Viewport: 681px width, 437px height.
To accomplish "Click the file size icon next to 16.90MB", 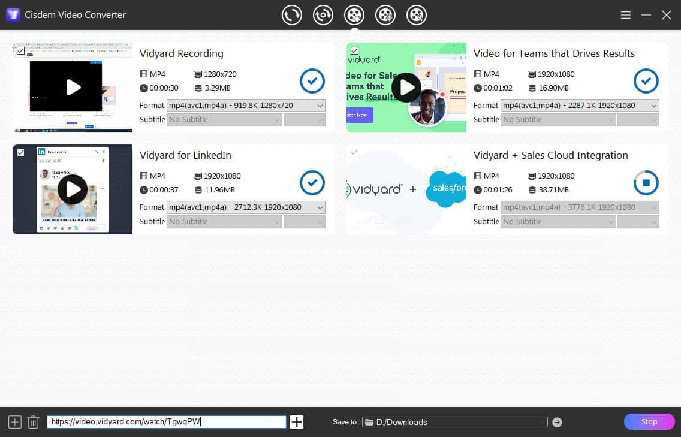I will [x=532, y=88].
